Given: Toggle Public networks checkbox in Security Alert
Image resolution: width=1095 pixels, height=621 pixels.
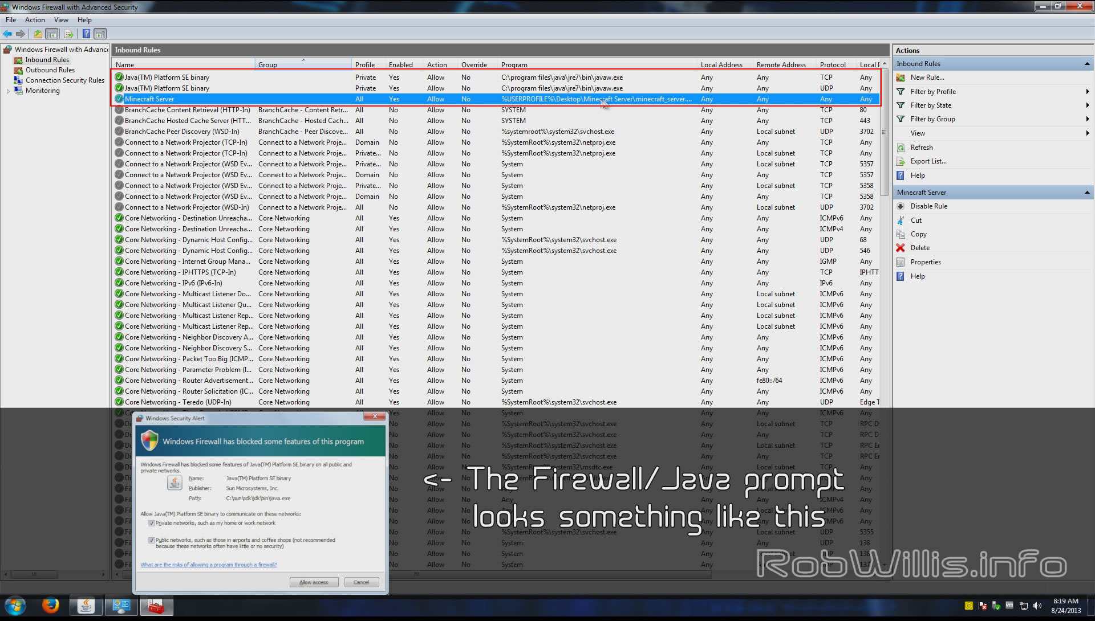Looking at the screenshot, I should [x=152, y=540].
